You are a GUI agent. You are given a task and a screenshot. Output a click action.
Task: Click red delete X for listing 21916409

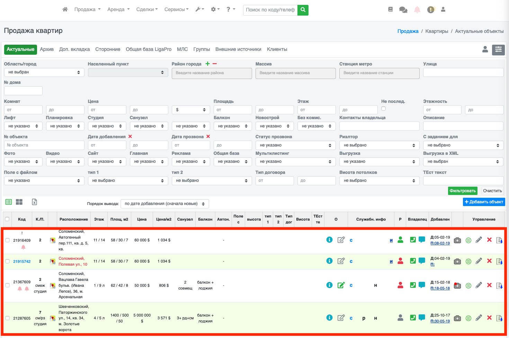(489, 240)
